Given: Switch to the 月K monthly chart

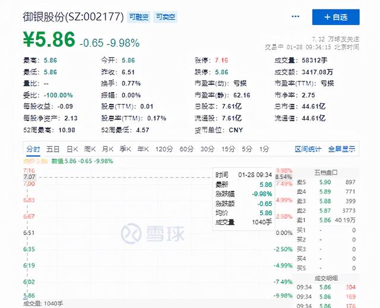Looking at the screenshot, I should pyautogui.click(x=107, y=149).
